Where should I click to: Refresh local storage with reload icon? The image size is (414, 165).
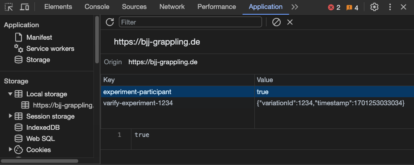110,22
